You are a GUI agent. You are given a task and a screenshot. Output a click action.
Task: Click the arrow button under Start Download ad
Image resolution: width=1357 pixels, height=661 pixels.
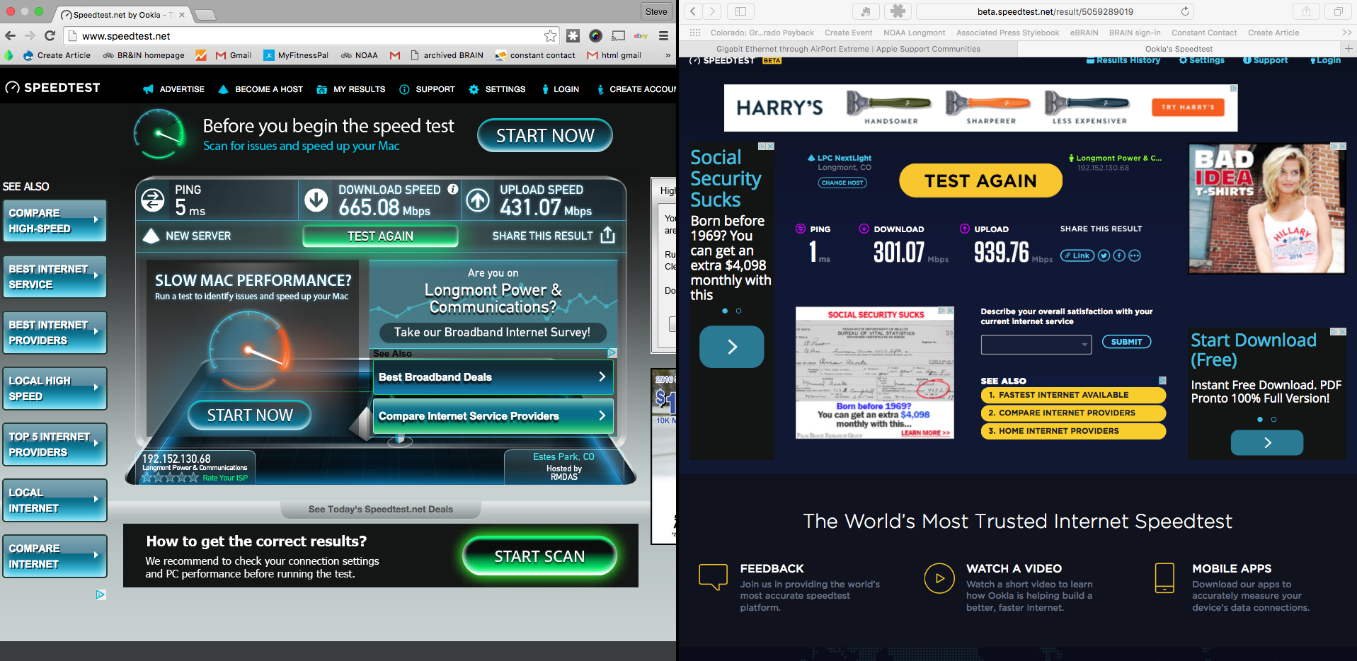(x=1267, y=442)
